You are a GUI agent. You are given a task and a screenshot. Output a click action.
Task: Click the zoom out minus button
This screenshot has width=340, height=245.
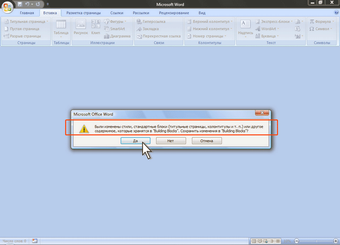point(296,241)
